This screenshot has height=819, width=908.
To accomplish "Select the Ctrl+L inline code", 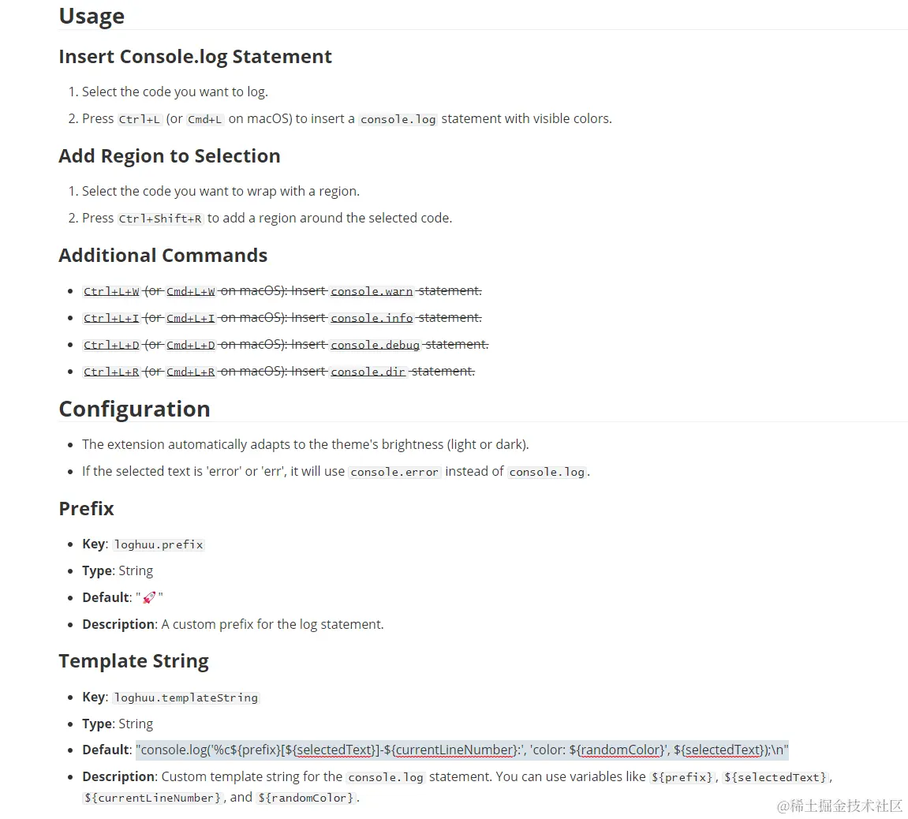I will (139, 119).
